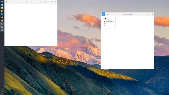Viewport: 169px width, 95px height.
Task: Open Keyboard Shortcuts from the menu
Action: point(109,22)
